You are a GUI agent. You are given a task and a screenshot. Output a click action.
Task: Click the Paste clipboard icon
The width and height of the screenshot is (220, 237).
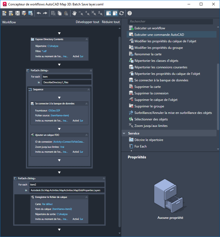(x=66, y=13)
